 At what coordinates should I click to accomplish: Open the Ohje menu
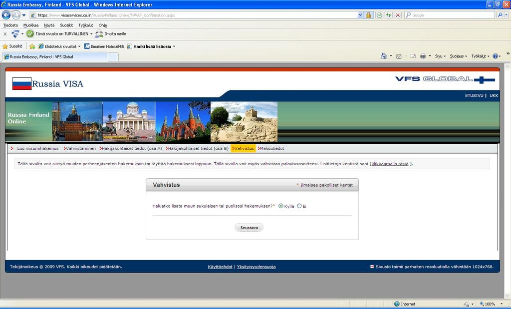click(103, 25)
